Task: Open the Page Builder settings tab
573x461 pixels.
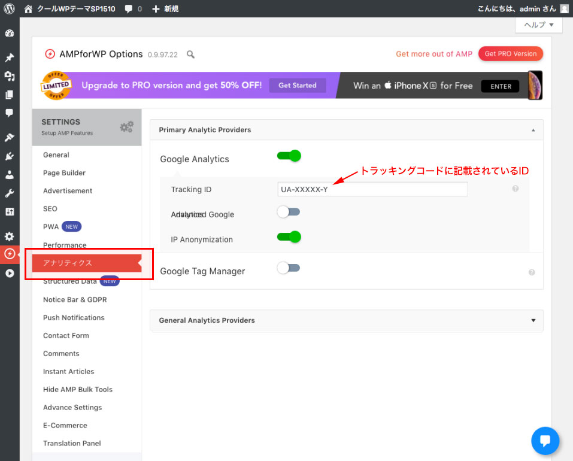Action: click(64, 173)
